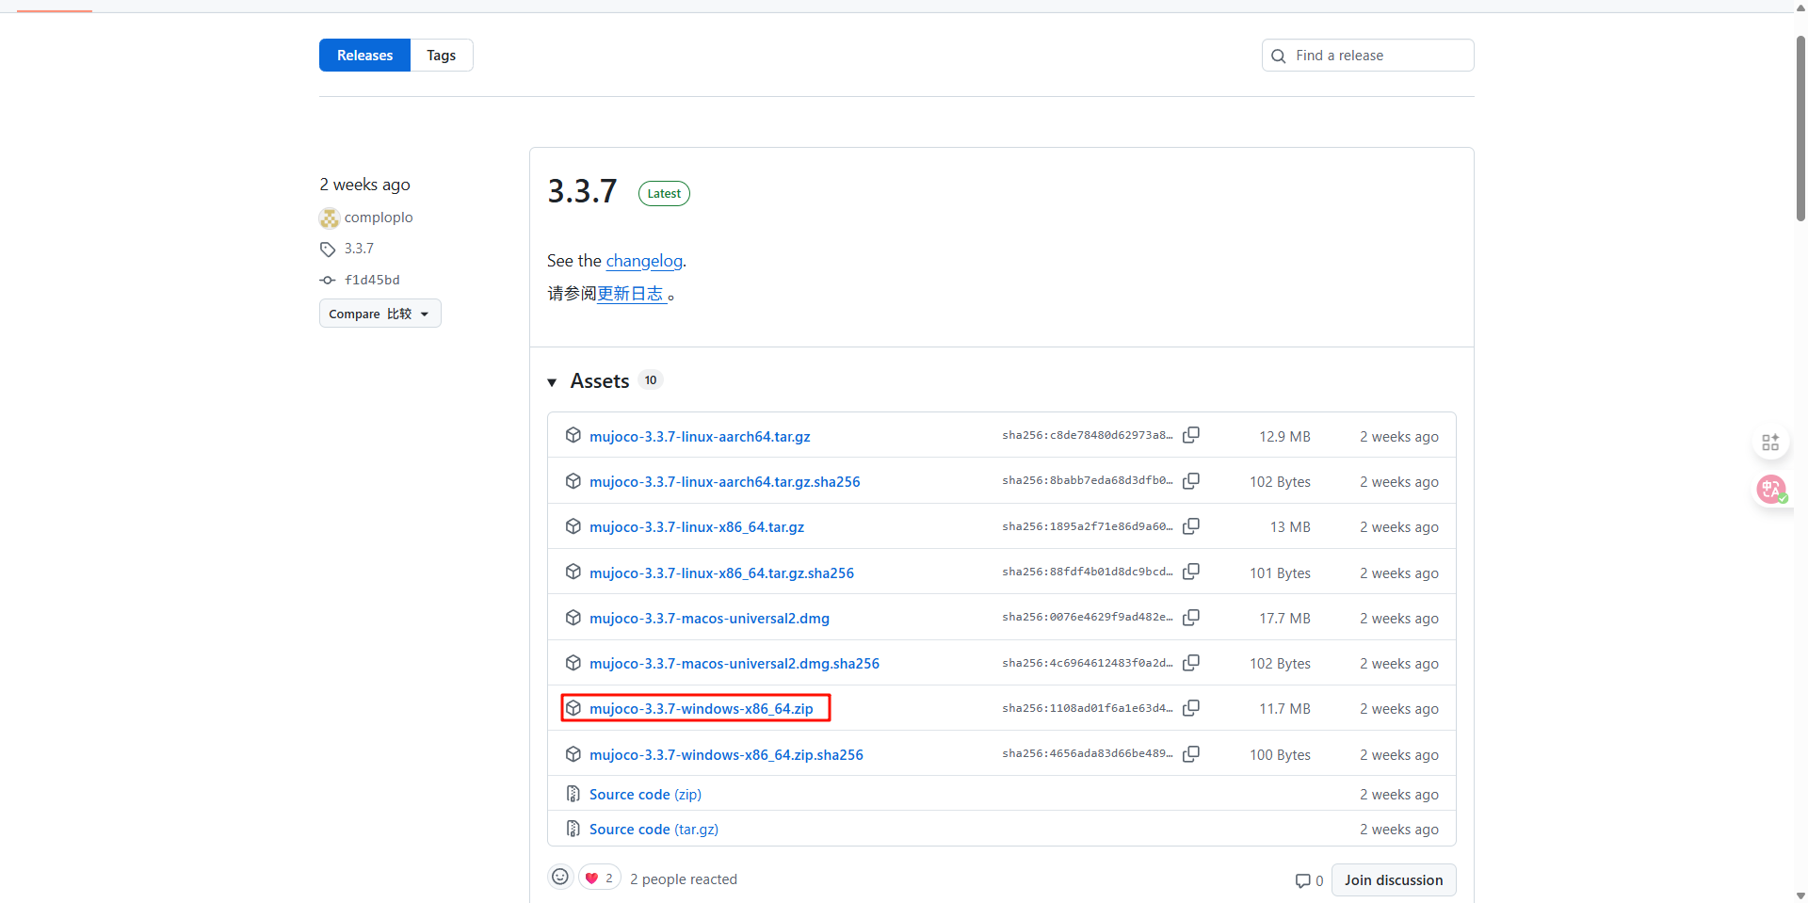Click the file-zip icon beside Source code (zip)

tap(573, 794)
